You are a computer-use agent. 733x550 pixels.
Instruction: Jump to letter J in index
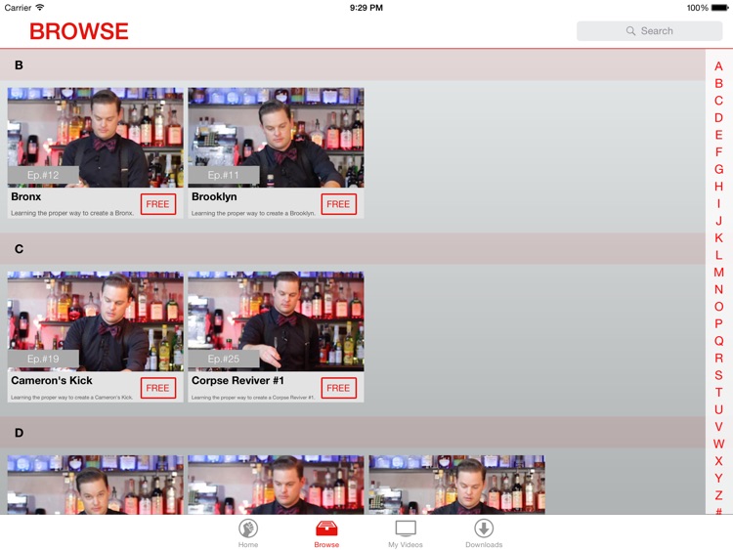pos(718,221)
